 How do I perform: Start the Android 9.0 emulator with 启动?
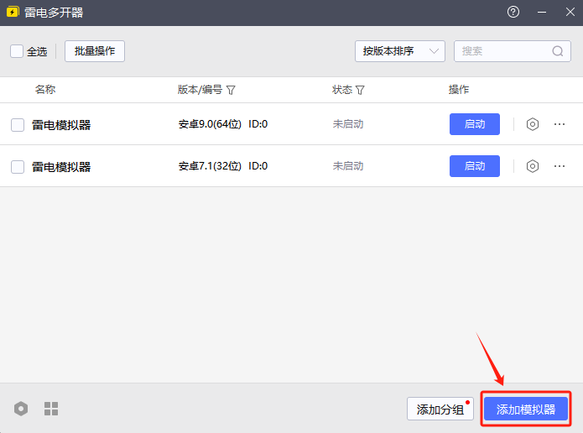tap(475, 124)
